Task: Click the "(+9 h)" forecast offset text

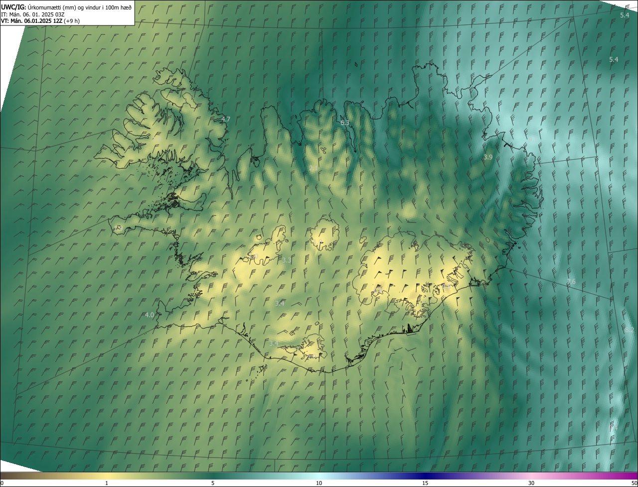Action: click(x=72, y=21)
